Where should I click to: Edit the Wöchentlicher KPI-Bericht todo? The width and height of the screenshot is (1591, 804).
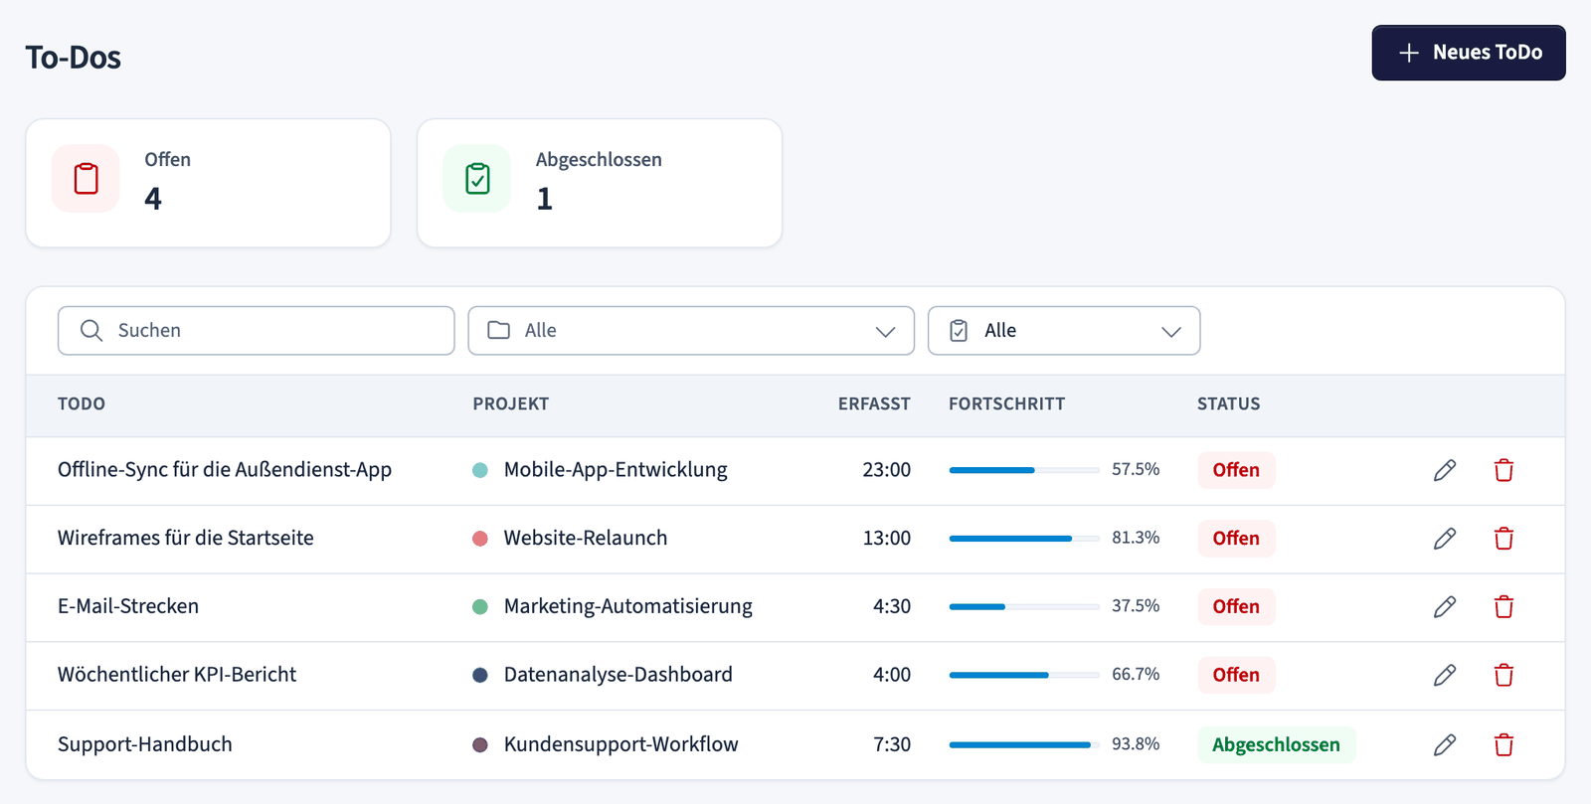[x=1445, y=676]
